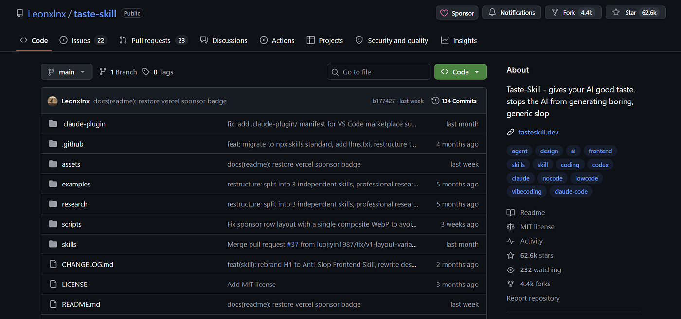Open the scripts folder name

click(x=72, y=224)
